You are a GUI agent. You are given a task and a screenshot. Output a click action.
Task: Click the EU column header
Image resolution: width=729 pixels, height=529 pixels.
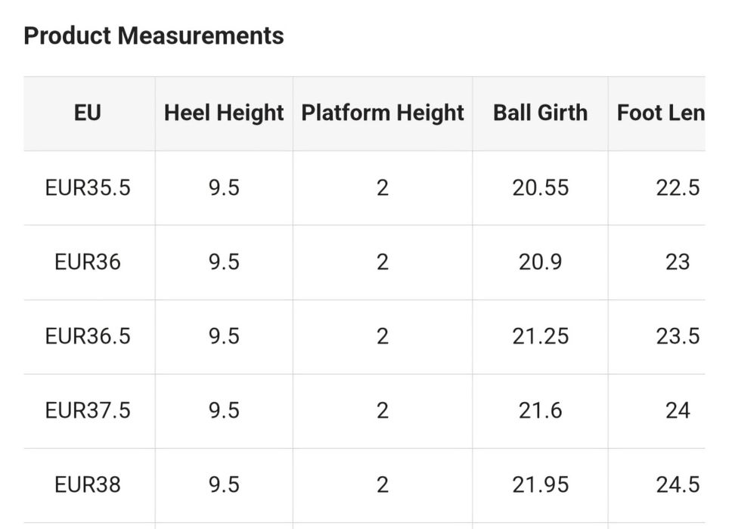pyautogui.click(x=88, y=113)
